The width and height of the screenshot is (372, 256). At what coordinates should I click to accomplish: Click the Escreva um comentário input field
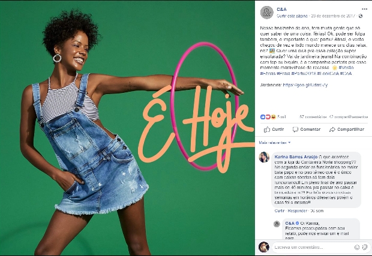321,247
